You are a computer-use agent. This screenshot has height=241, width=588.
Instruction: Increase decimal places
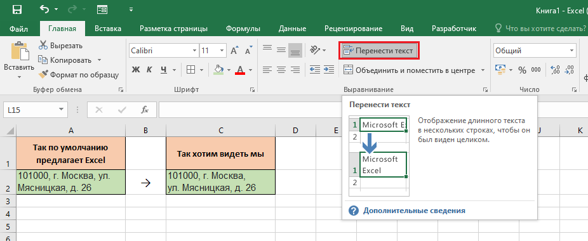(556, 70)
